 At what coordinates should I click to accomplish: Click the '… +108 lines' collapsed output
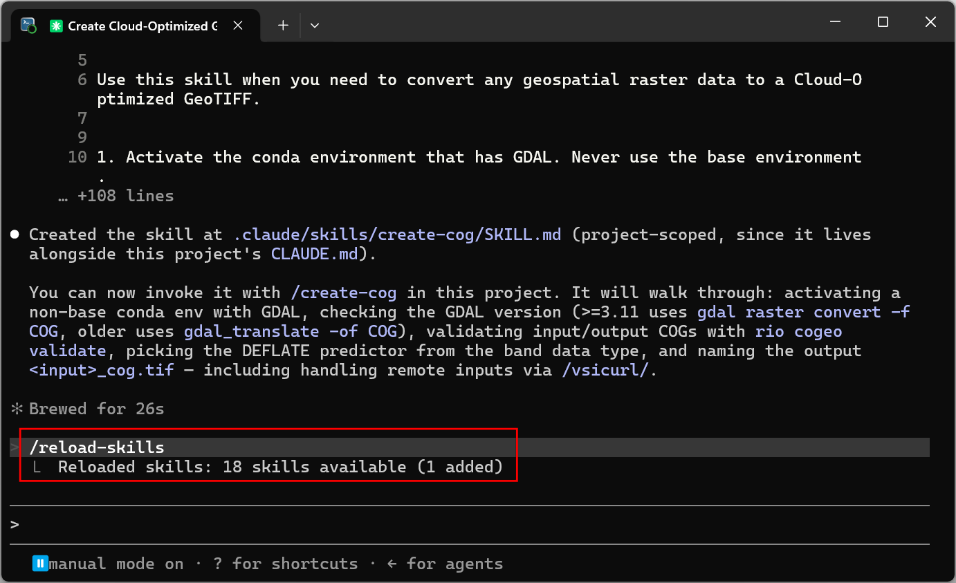pos(116,196)
